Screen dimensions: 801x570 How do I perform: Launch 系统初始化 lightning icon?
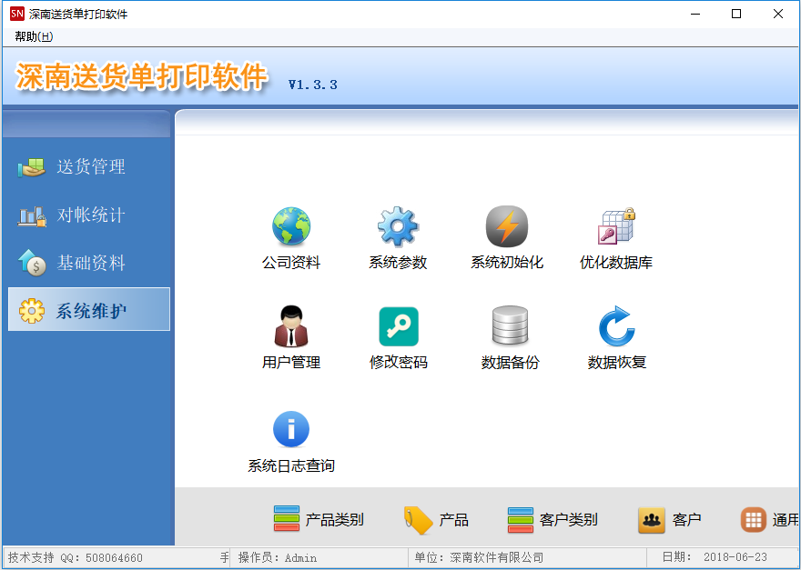point(507,227)
